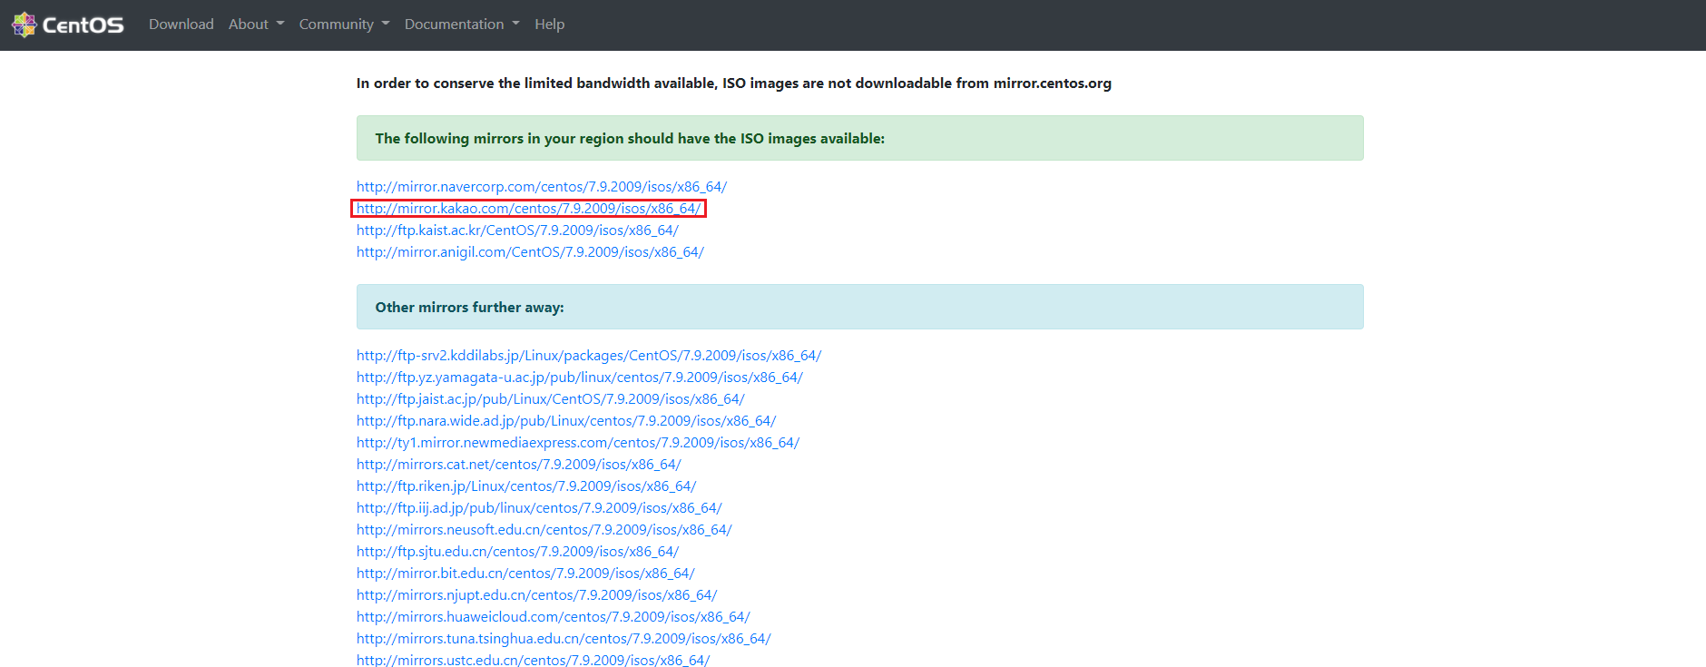The height and width of the screenshot is (667, 1706).
Task: Expand the Documentation dropdown menu
Action: [x=462, y=25]
